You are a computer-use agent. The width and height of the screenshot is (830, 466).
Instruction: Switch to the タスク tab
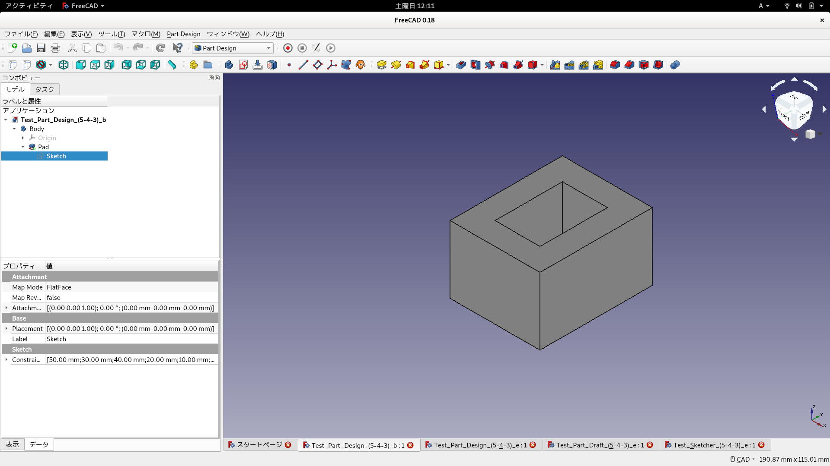tap(44, 89)
